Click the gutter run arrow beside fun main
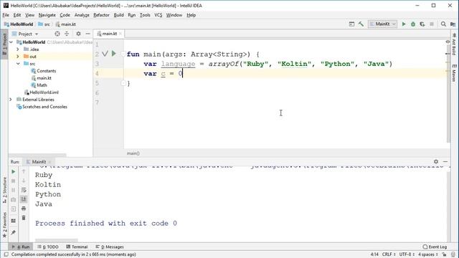 coord(114,54)
